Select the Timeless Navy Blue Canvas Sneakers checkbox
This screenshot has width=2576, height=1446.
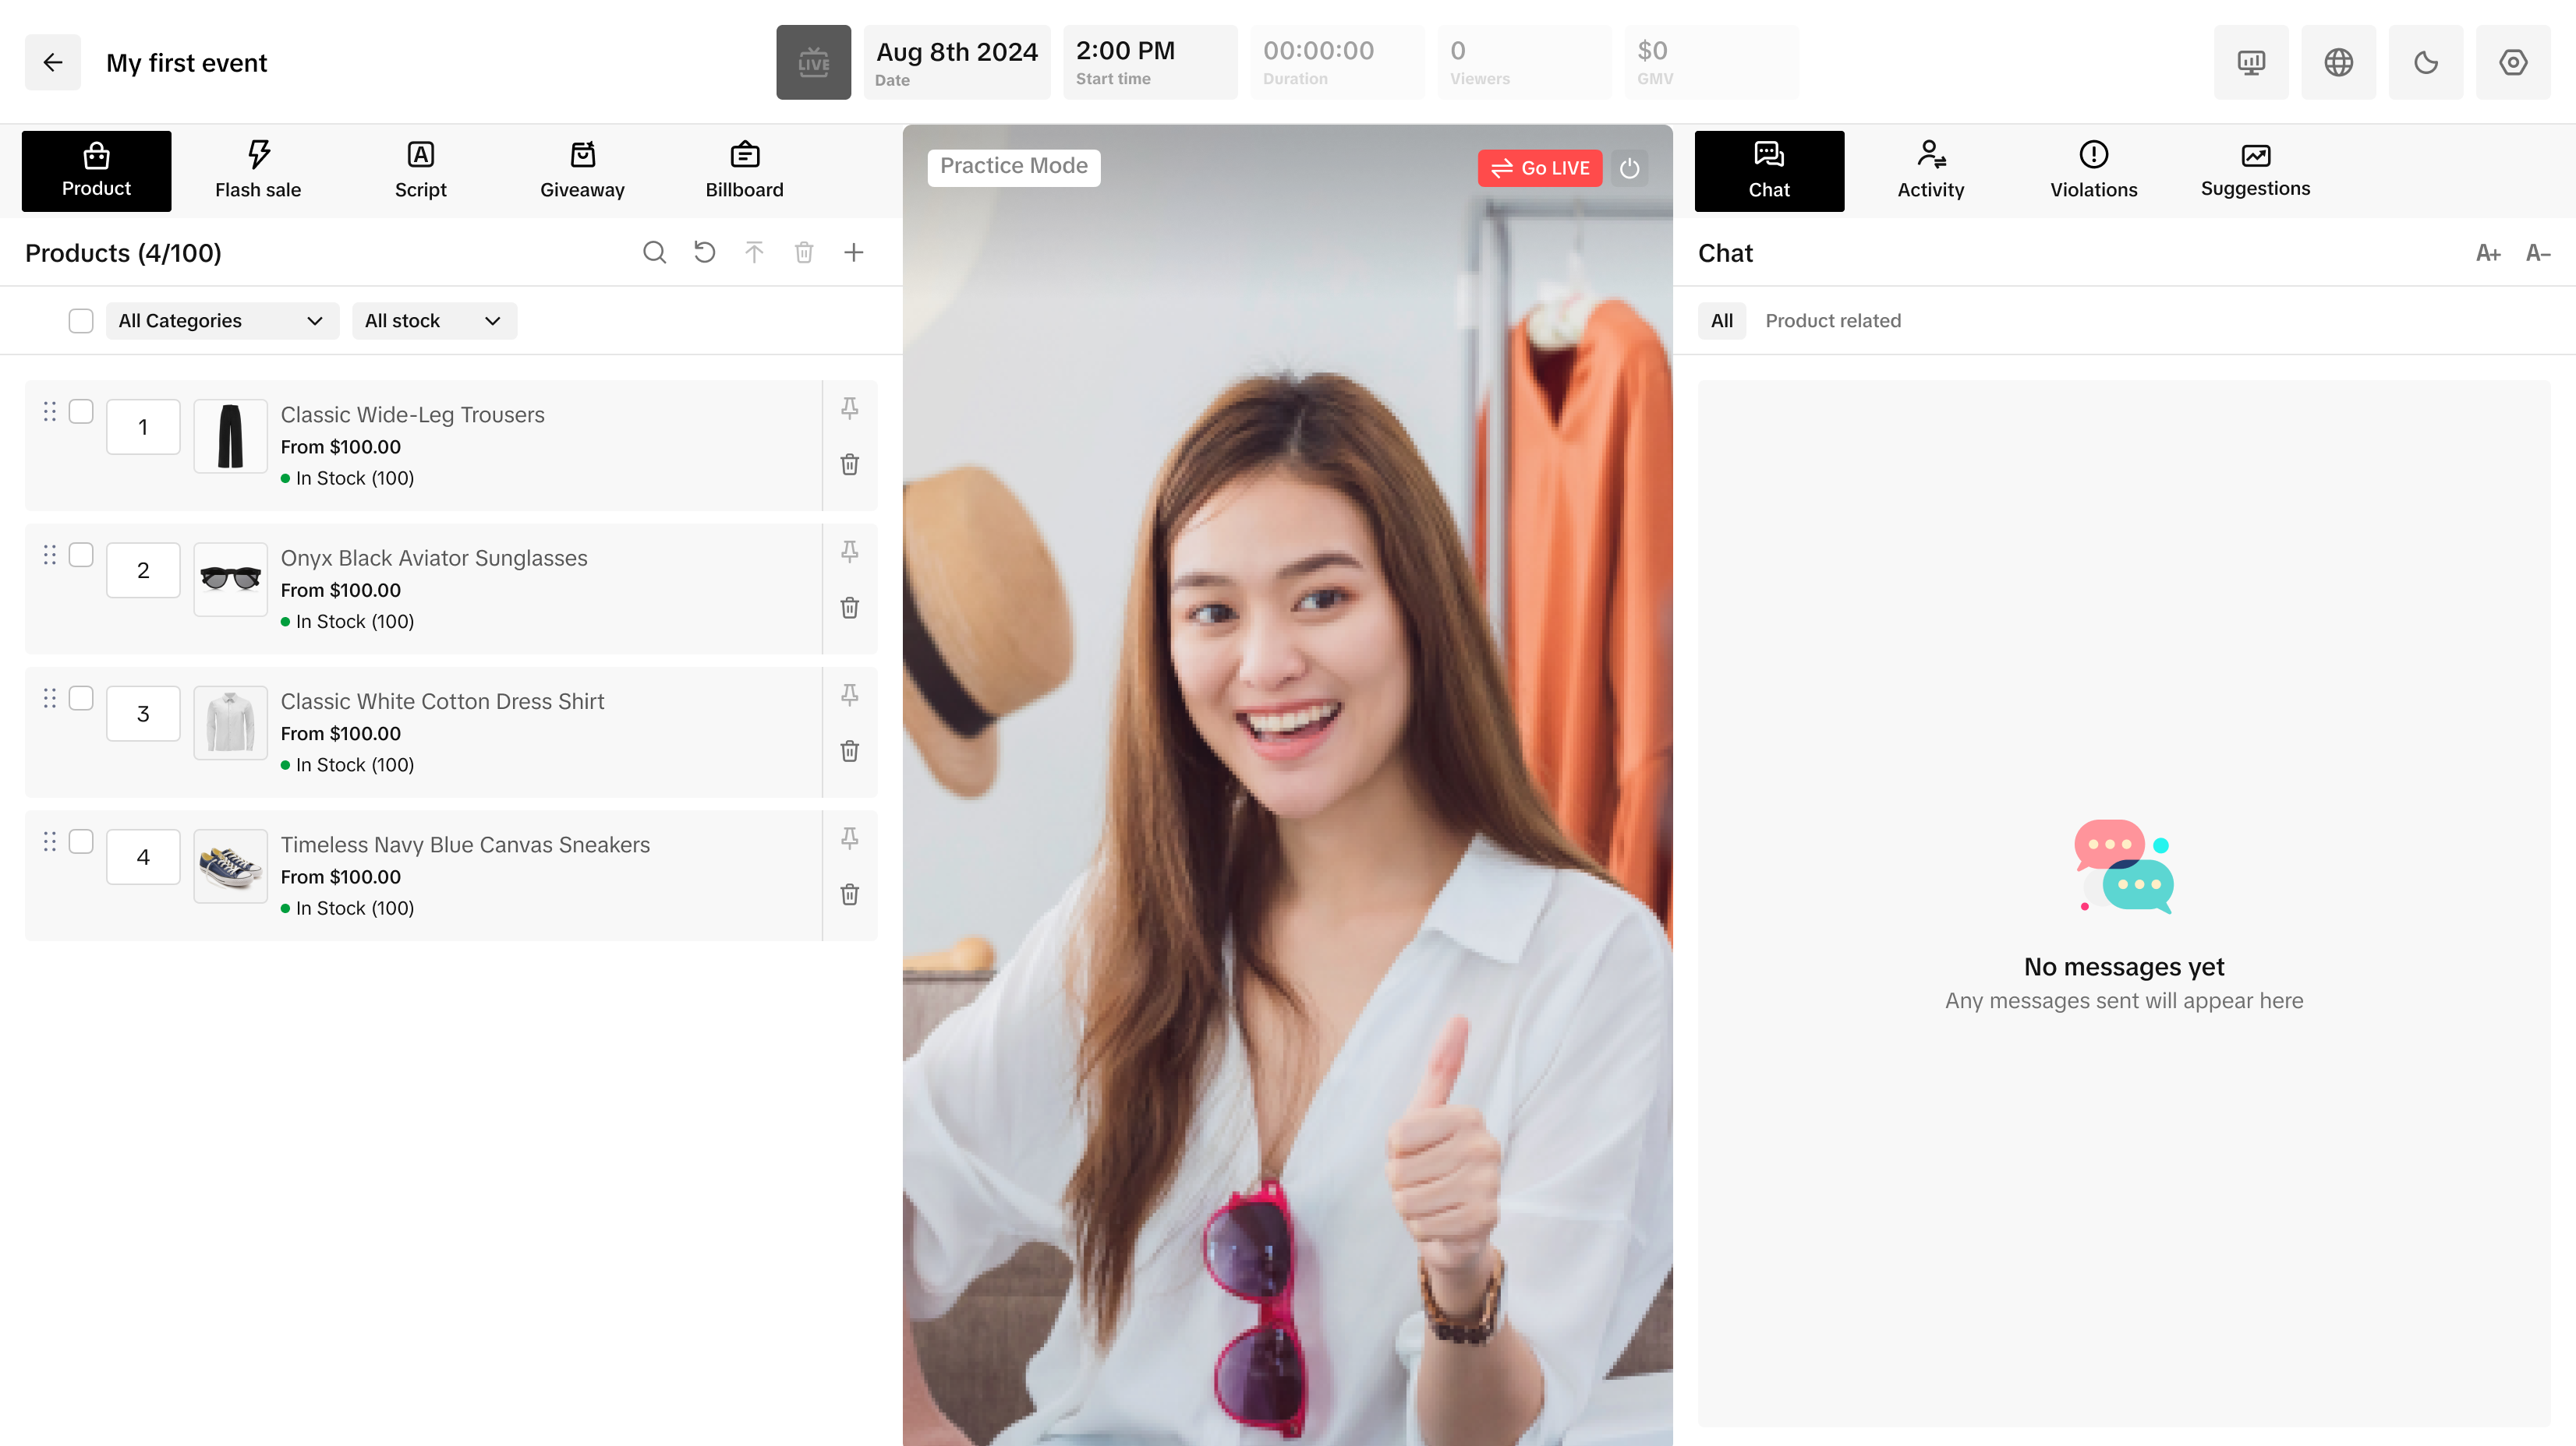tap(81, 841)
